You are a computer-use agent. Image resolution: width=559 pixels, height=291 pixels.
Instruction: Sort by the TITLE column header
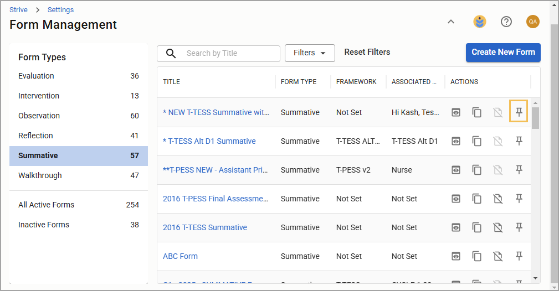[x=172, y=82]
